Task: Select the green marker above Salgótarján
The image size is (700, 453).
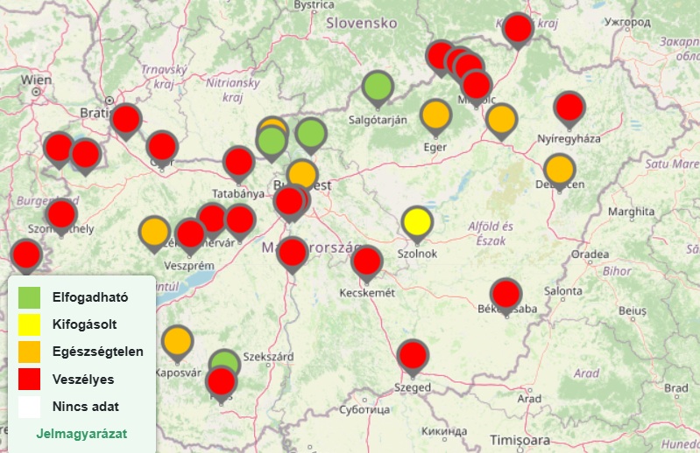Action: coord(378,87)
